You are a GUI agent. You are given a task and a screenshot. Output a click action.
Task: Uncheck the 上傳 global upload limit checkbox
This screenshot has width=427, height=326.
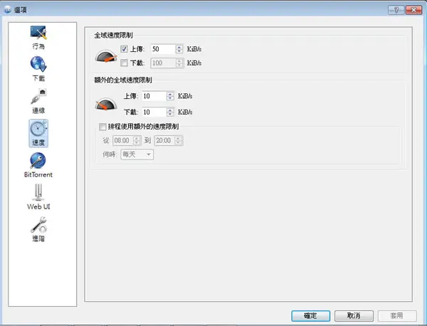point(124,49)
